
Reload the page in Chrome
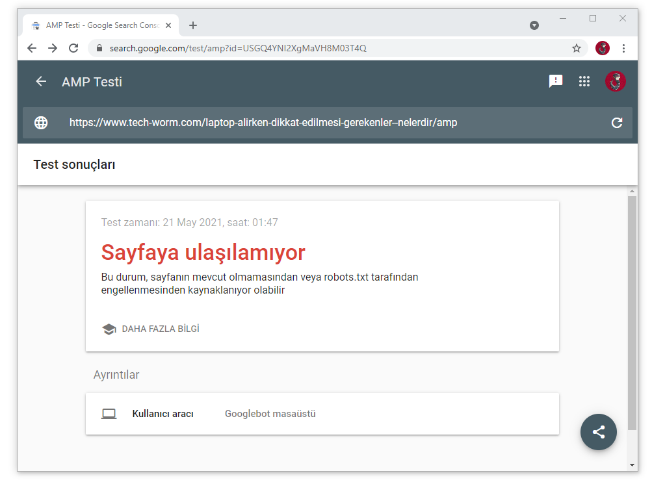(73, 48)
